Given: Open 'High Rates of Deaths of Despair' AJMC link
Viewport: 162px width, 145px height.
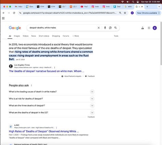Looking at the screenshot, I should click(44, 131).
